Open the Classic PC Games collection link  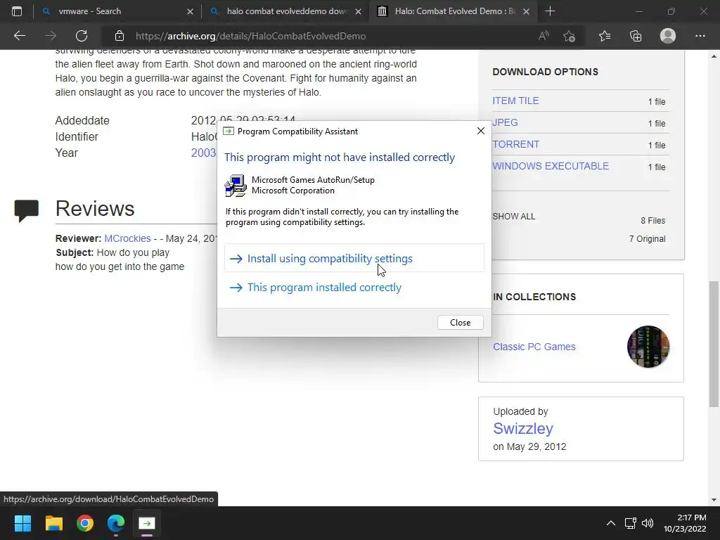(534, 347)
